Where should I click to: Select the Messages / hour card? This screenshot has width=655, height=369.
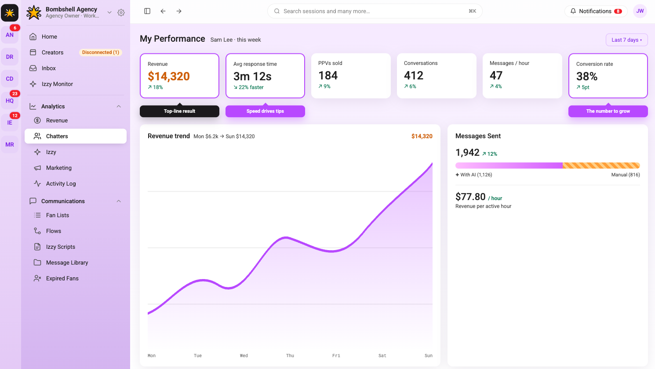click(x=522, y=75)
